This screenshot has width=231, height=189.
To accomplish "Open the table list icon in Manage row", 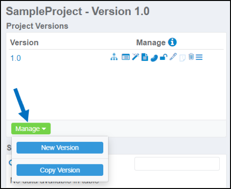I will tap(125, 57).
